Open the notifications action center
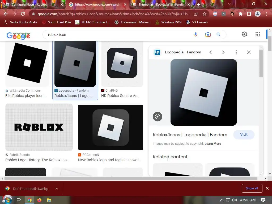Viewport: 272px width, 204px height. tap(263, 200)
